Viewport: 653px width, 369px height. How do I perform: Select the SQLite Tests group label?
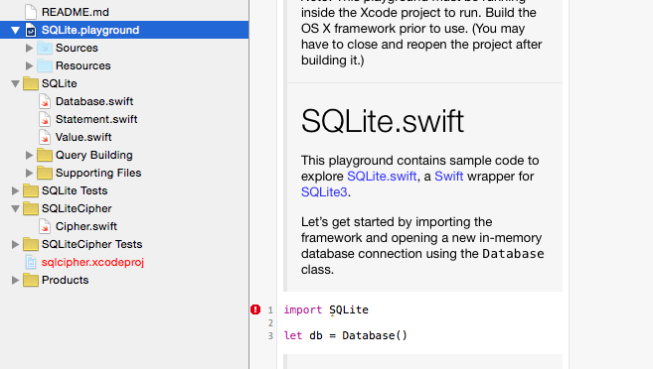click(x=75, y=190)
